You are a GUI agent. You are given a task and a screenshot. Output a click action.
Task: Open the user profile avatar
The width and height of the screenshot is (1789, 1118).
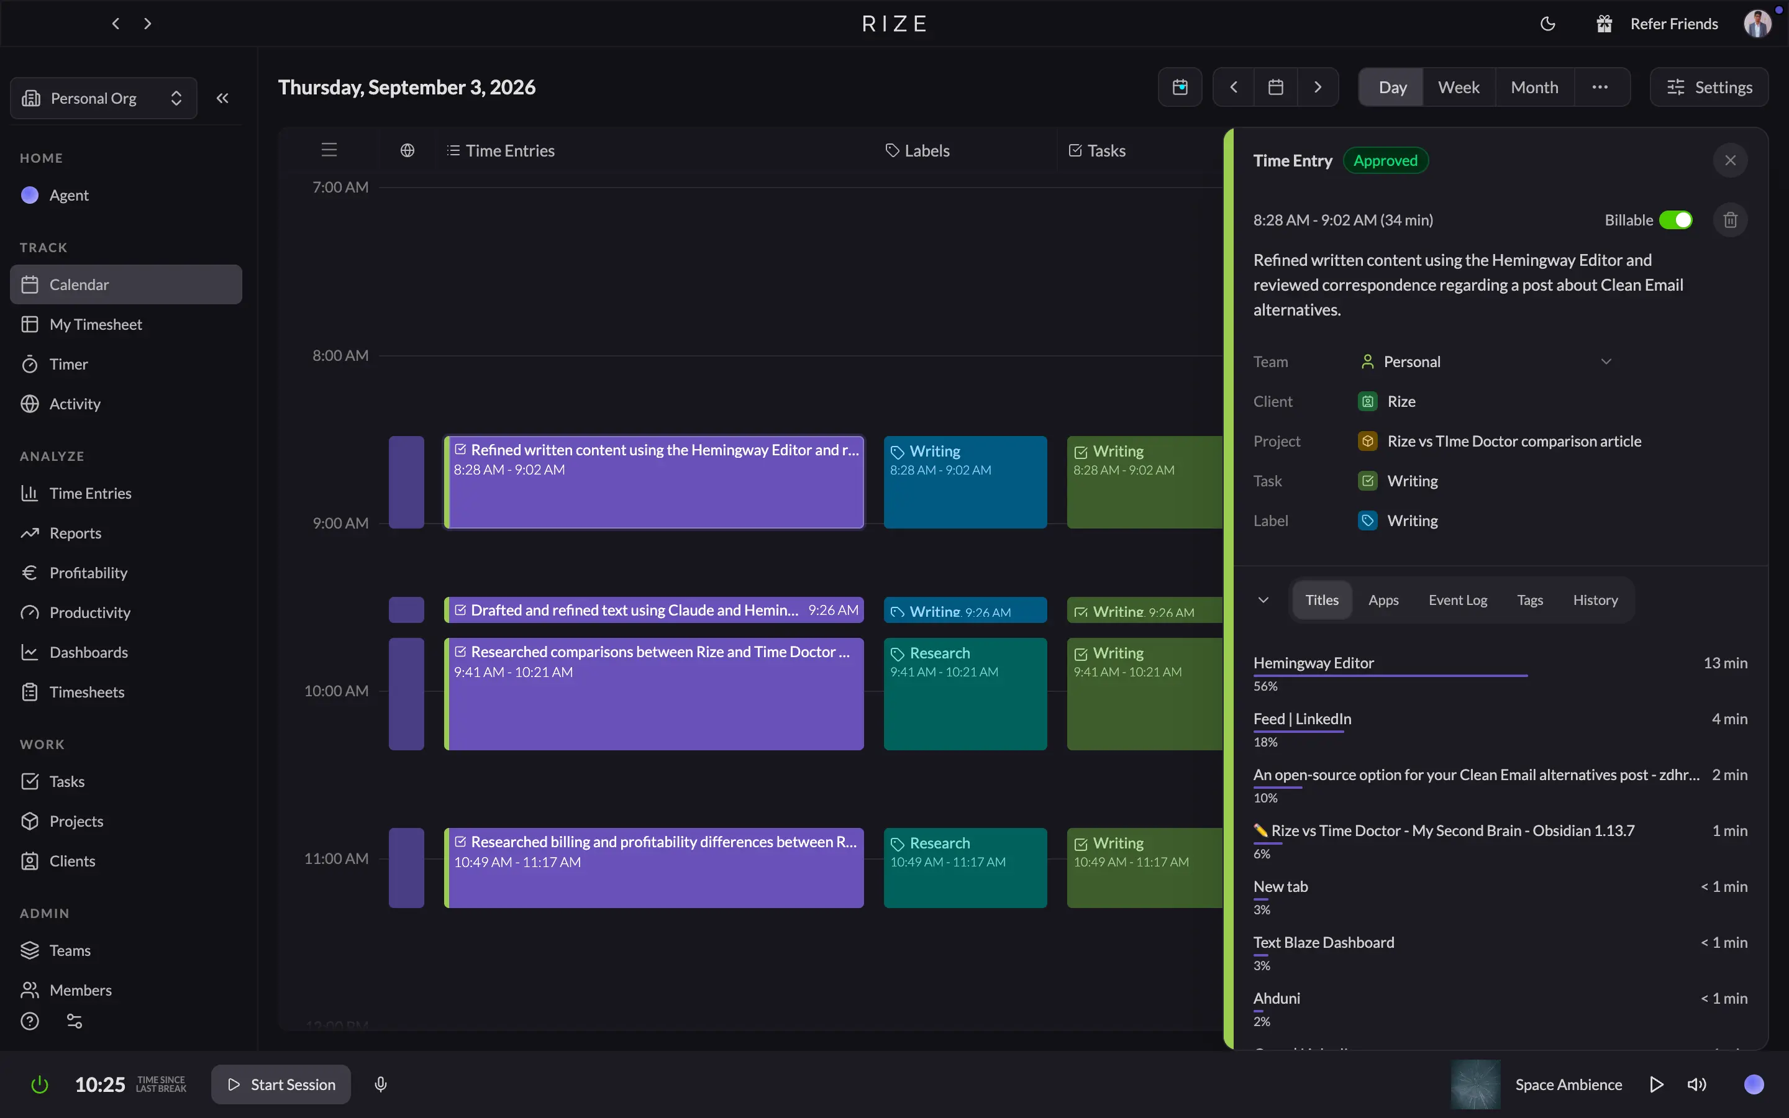1757,24
